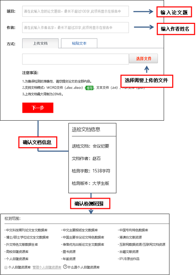Click the question mark help icon

[65, 267]
